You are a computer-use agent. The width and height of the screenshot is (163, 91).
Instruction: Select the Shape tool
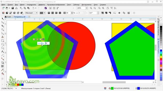point(3,22)
